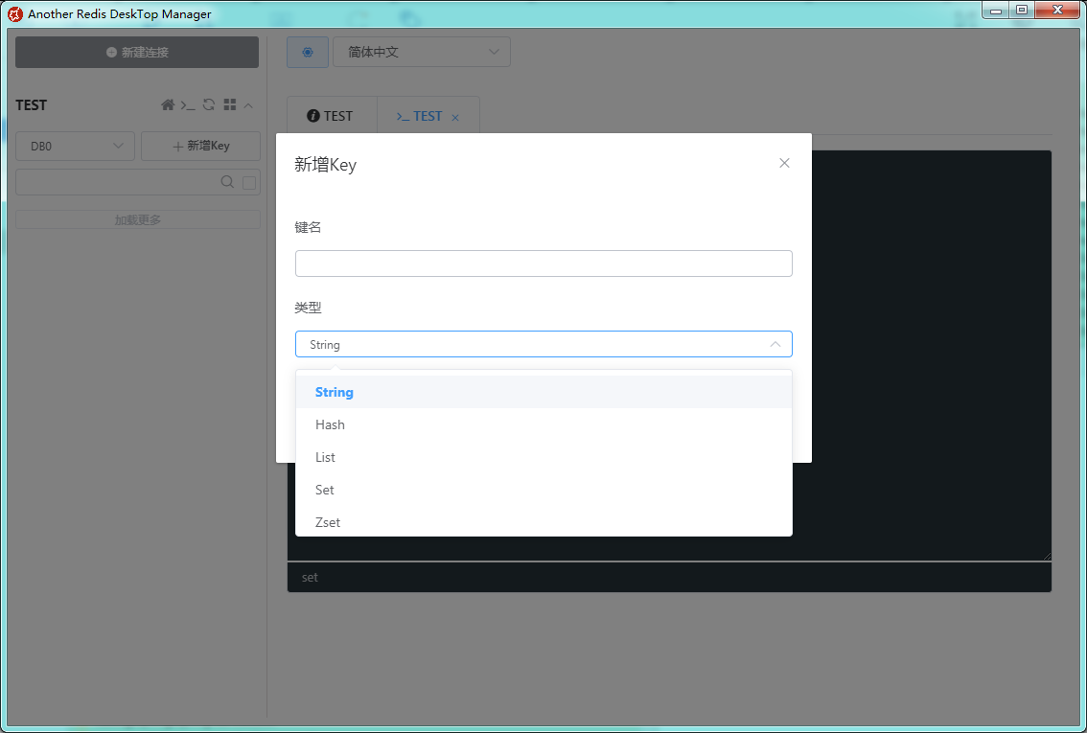Screen dimensions: 1087x733
Task: Close the TEST console tab
Action: click(x=455, y=118)
